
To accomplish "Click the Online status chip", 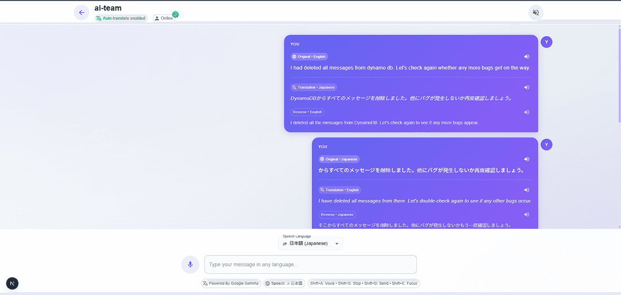I will [x=164, y=18].
